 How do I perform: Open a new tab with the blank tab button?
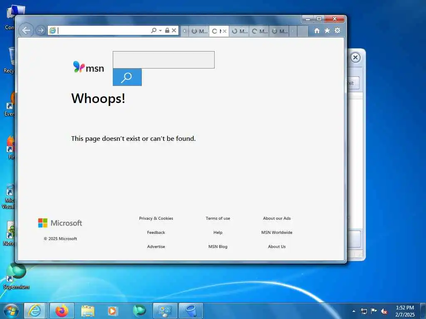pos(303,31)
